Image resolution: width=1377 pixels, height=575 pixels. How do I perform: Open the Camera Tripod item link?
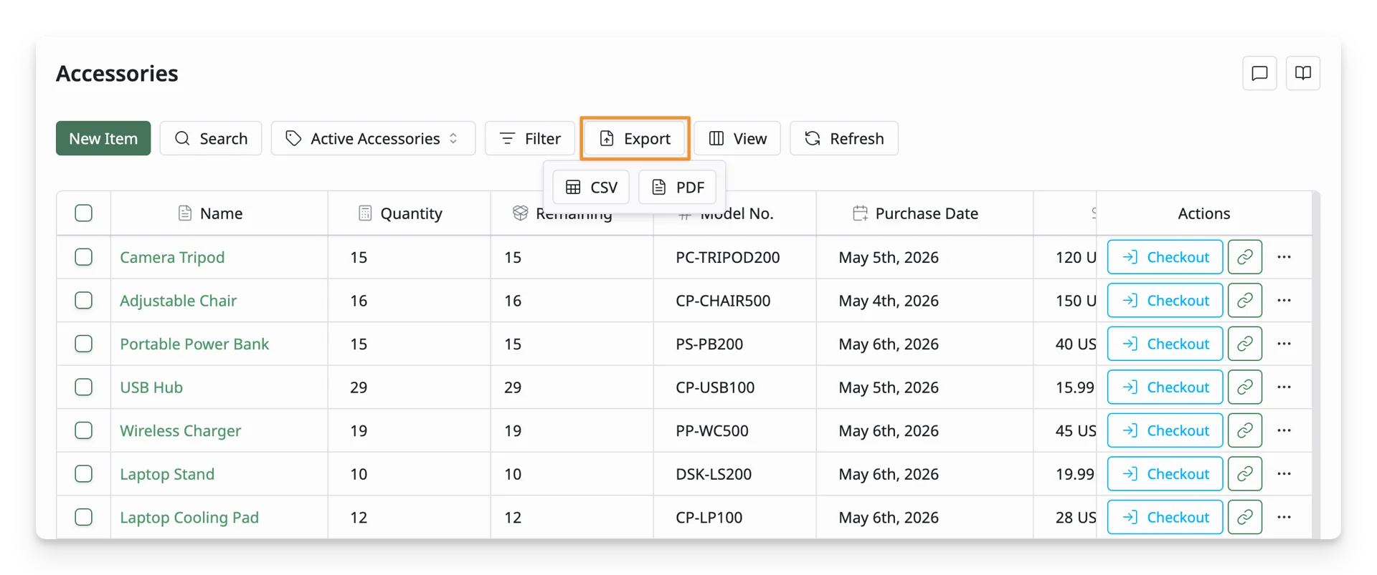pyautogui.click(x=172, y=257)
